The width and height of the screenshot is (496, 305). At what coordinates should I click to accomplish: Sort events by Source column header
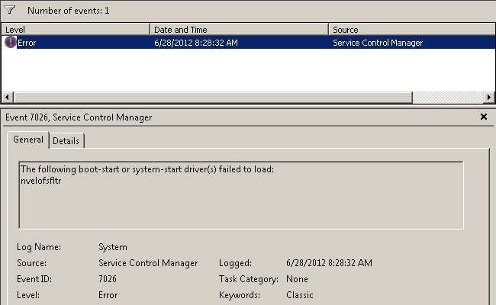coord(412,29)
